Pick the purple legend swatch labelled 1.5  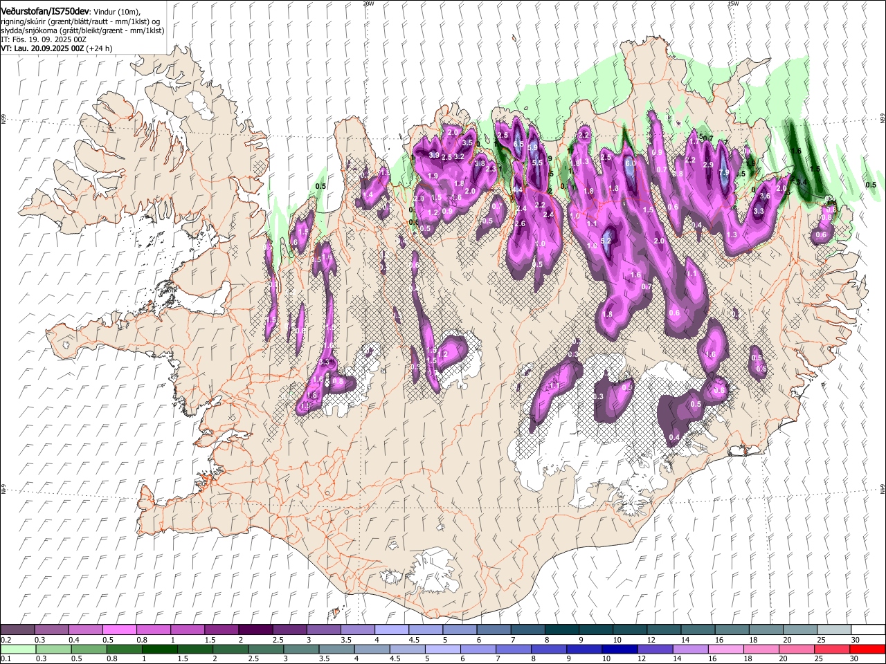coord(221,630)
